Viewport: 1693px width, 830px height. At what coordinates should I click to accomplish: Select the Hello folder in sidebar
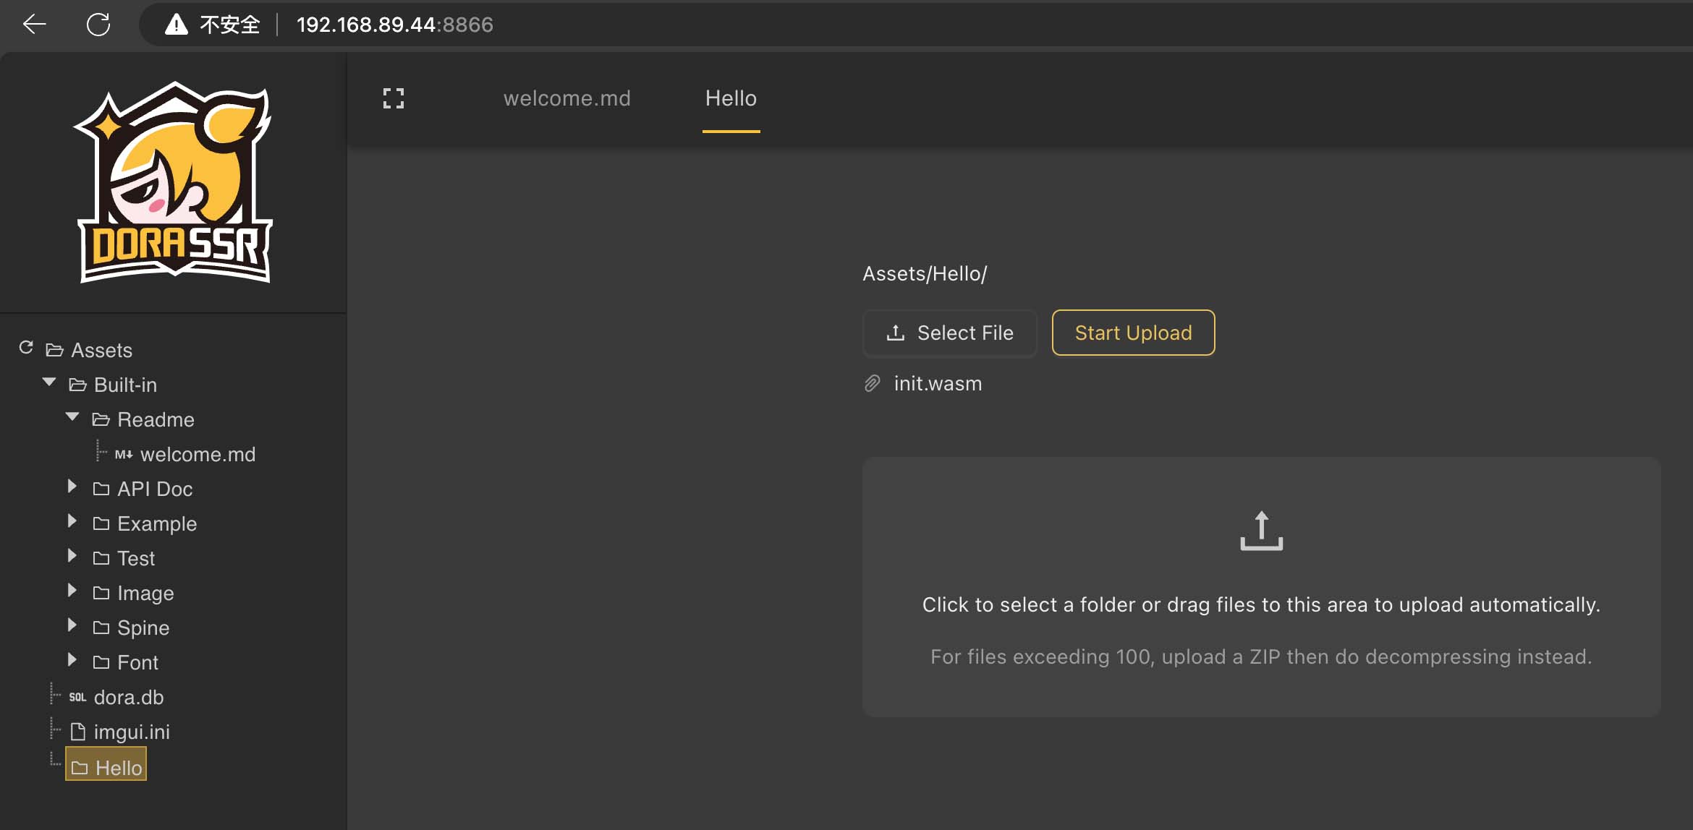click(106, 766)
